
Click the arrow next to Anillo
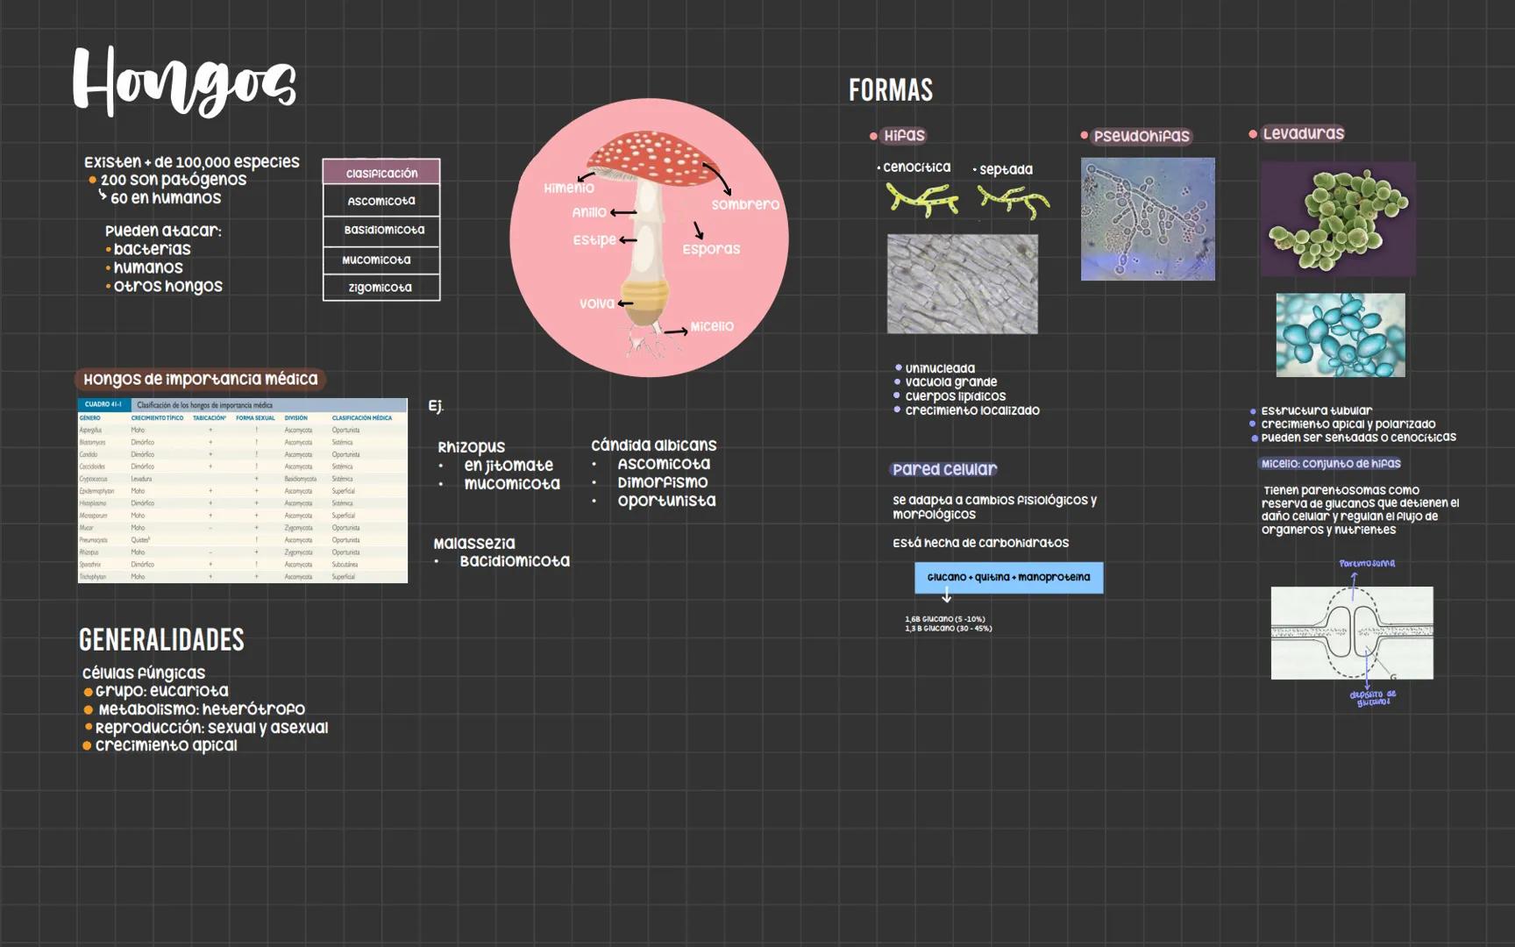pyautogui.click(x=623, y=212)
